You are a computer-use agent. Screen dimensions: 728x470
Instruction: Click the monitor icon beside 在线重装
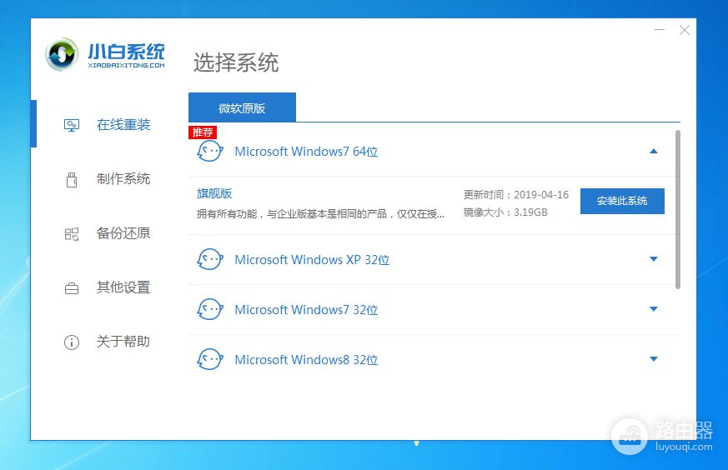coord(72,125)
